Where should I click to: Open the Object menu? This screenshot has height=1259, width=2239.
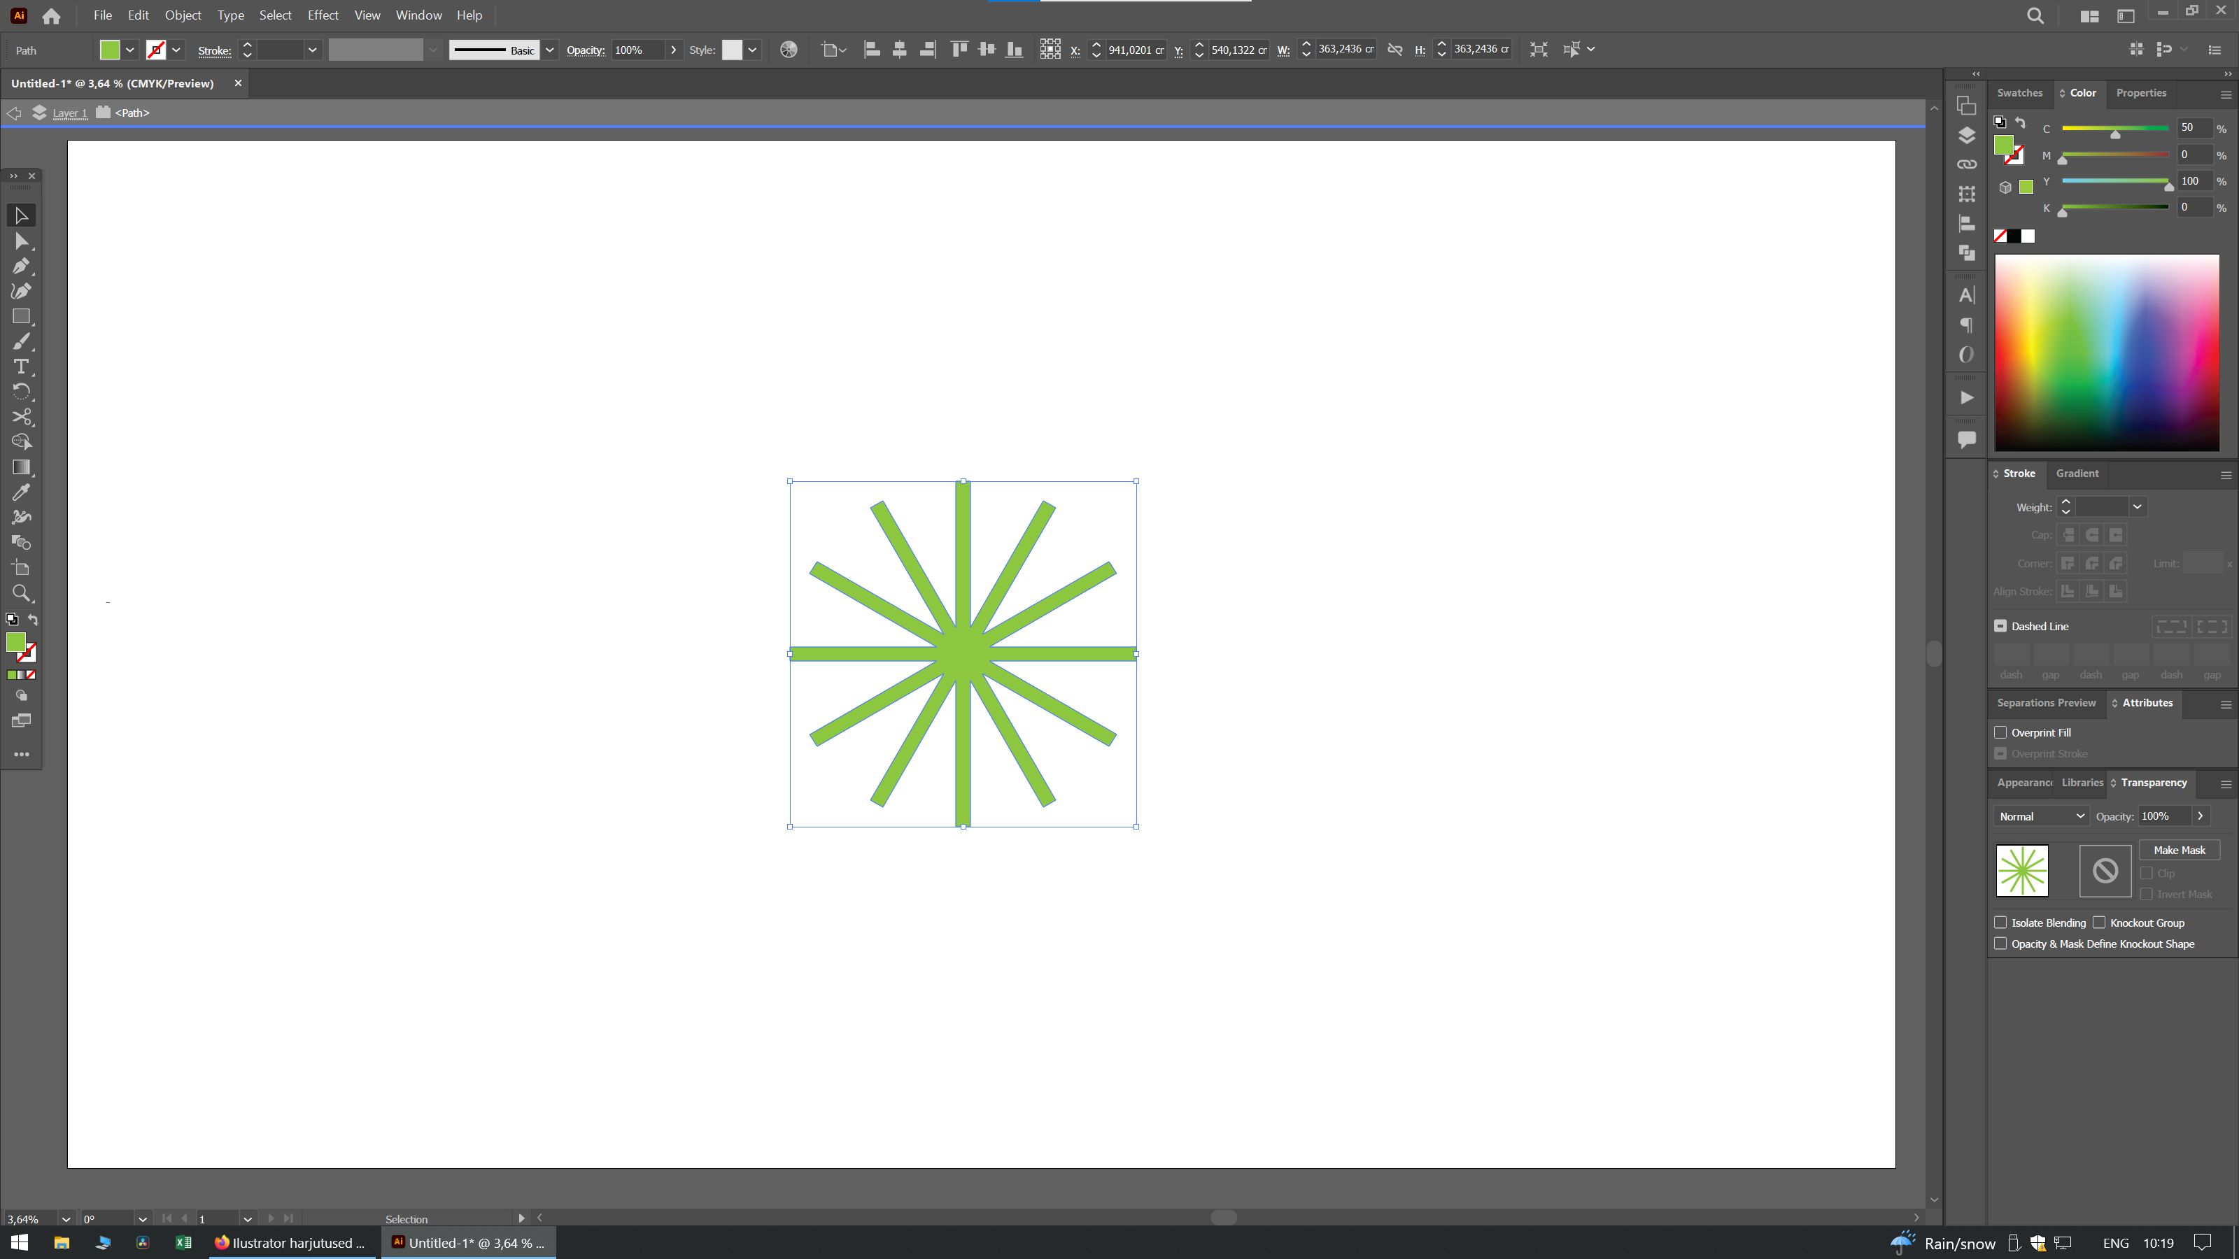[x=183, y=15]
